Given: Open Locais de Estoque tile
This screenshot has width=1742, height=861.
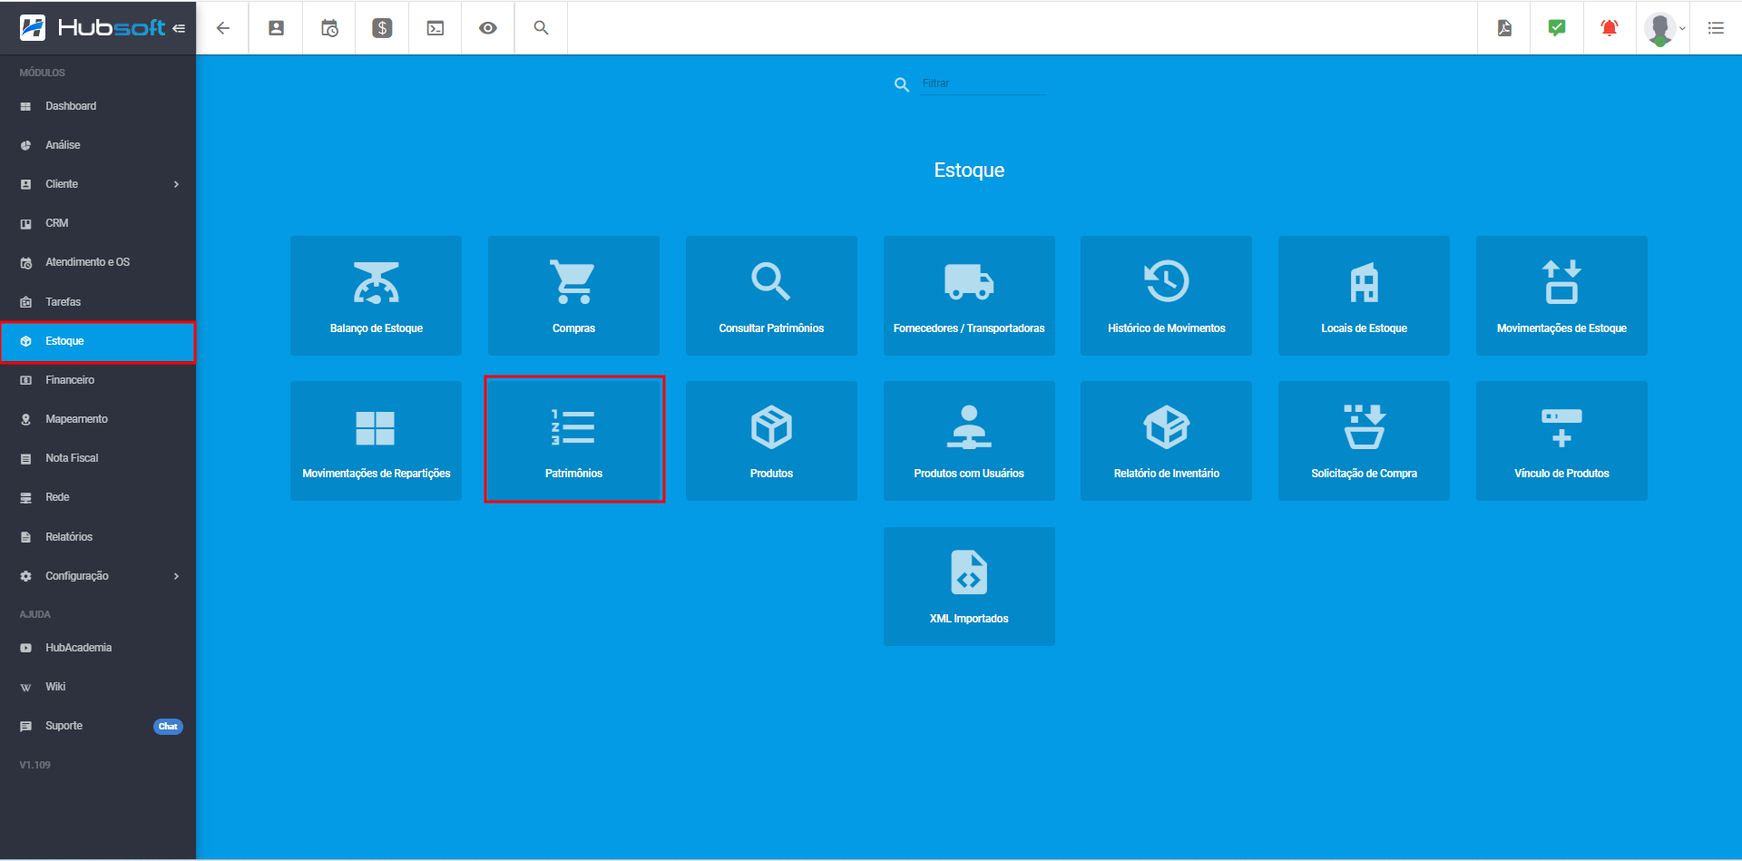Looking at the screenshot, I should click(1364, 296).
